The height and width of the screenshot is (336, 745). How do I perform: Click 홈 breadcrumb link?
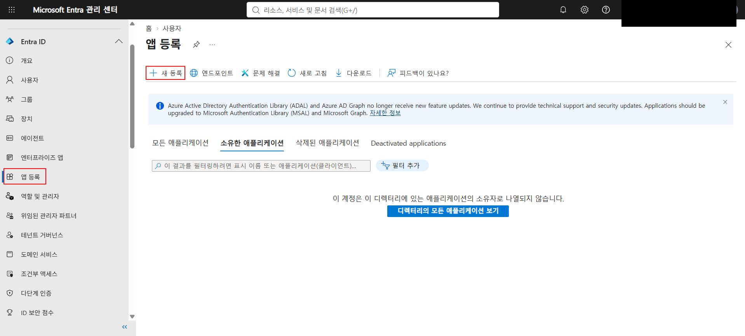click(149, 28)
